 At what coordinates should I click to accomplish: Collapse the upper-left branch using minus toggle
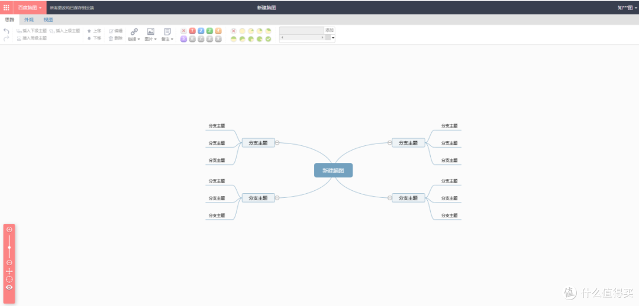(277, 143)
